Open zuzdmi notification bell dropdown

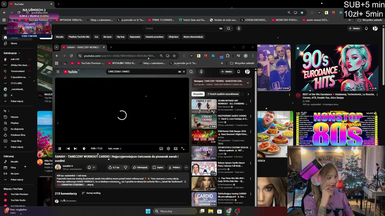click(x=91, y=167)
